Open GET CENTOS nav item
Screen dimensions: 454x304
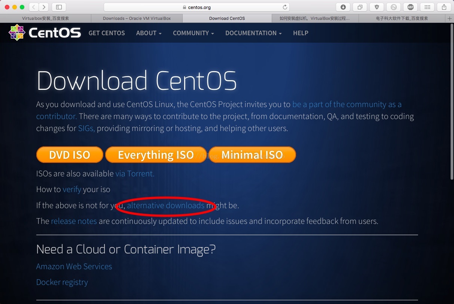click(x=107, y=33)
